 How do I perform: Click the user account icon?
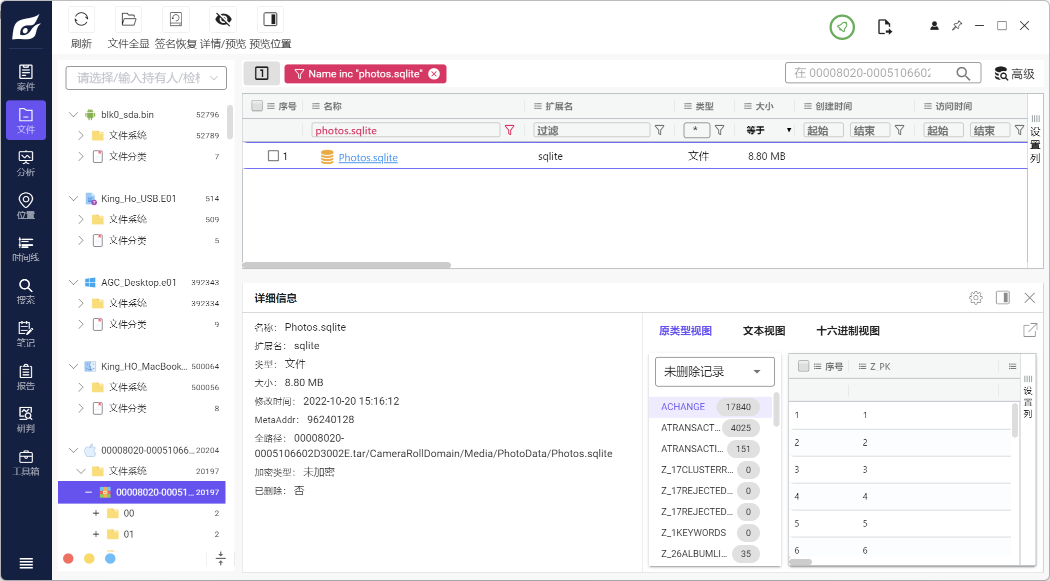934,25
